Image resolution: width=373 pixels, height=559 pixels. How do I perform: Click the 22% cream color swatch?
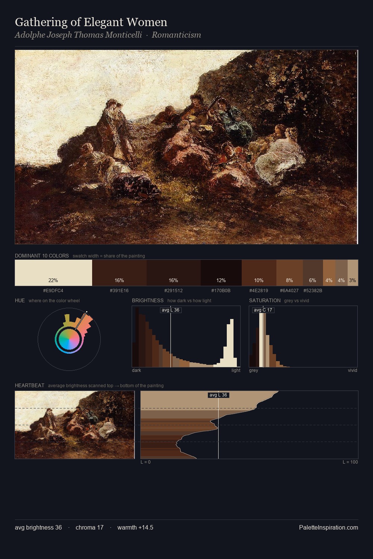click(x=53, y=273)
